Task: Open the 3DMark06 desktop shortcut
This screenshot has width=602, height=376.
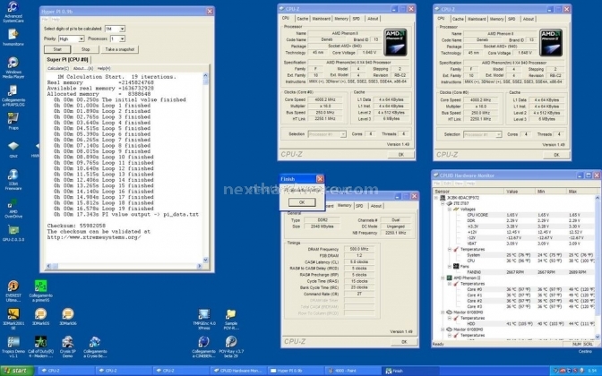Action: (x=68, y=317)
